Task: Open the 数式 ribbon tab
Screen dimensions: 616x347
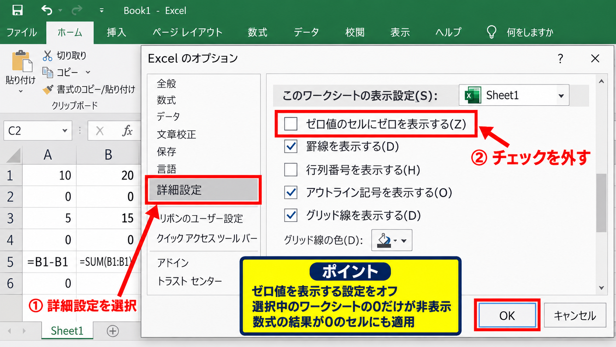Action: point(257,32)
